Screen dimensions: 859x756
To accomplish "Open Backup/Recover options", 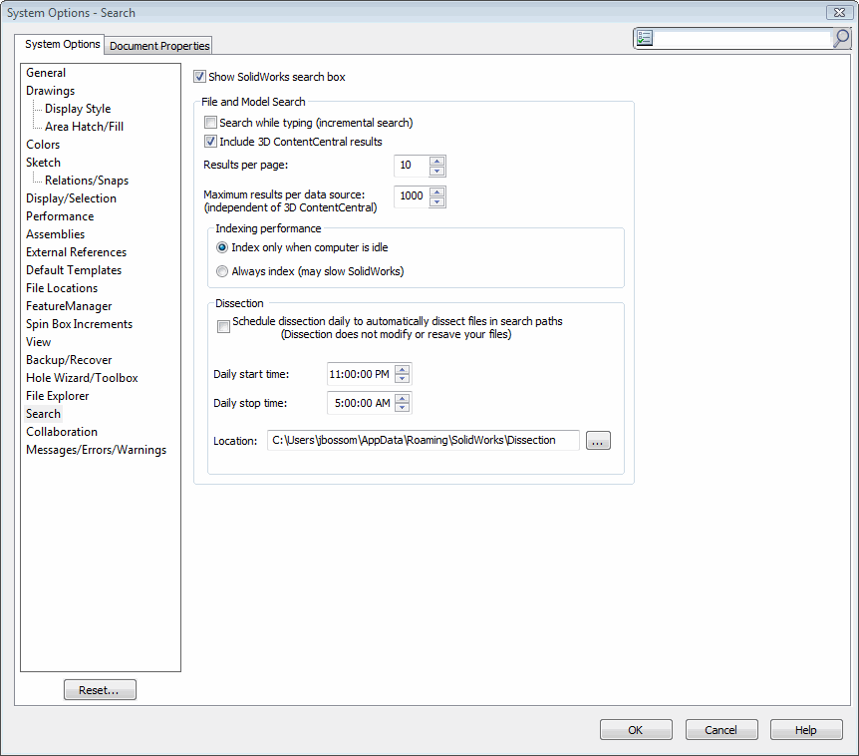I will tap(69, 360).
